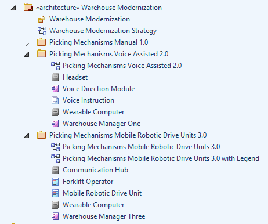Expand Picking Mechanisms Manual 1.0 folder
268x224 pixels.
click(x=27, y=43)
